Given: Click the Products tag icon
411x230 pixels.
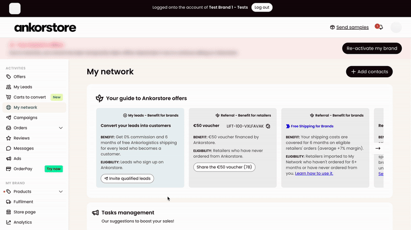Looking at the screenshot, I should pyautogui.click(x=8, y=192).
